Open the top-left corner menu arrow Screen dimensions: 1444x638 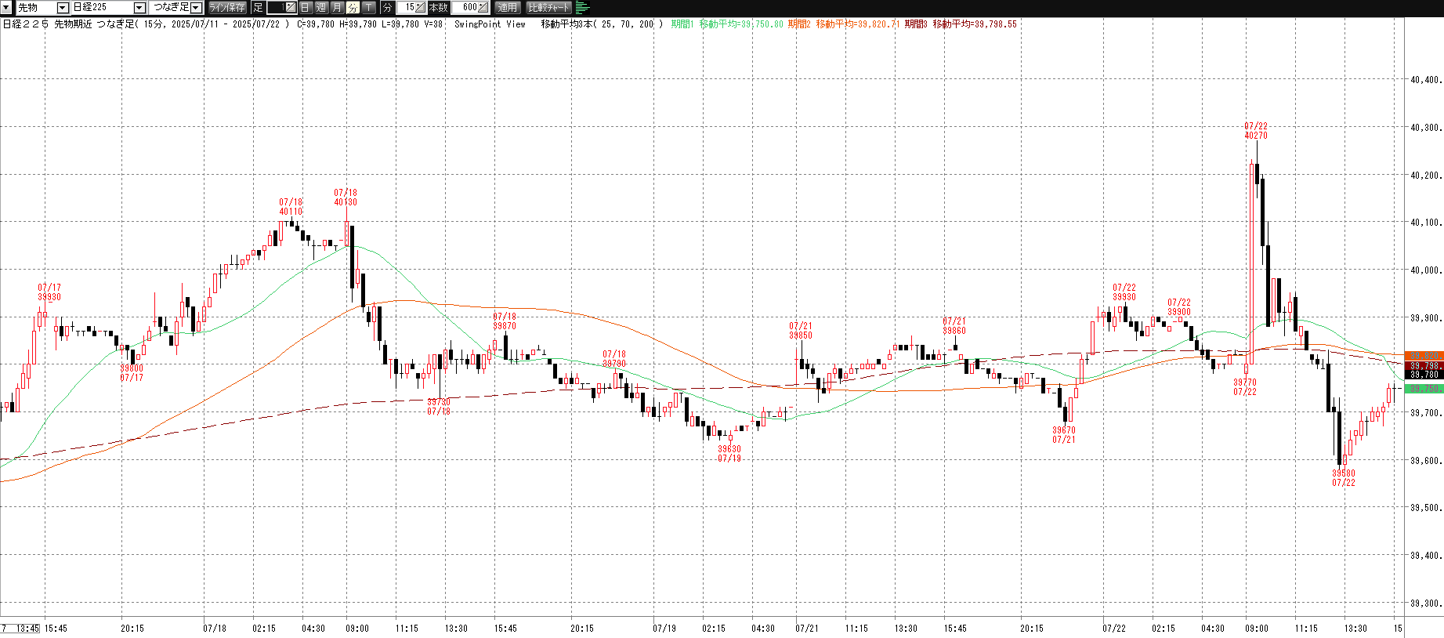(x=6, y=7)
